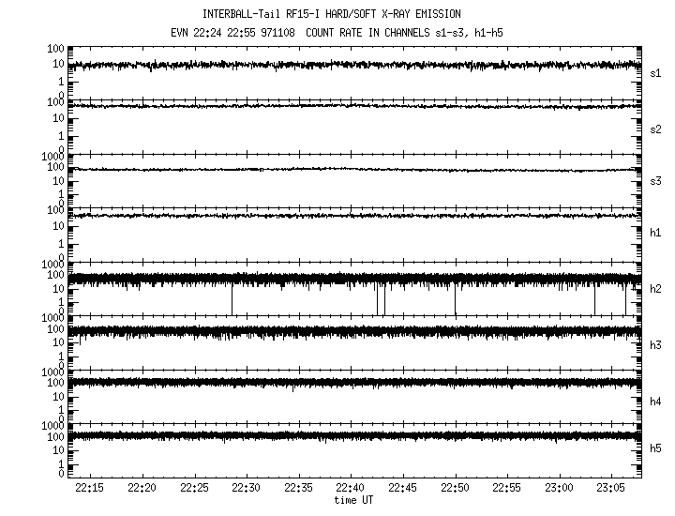
Task: Pick the 22:40 time tick label
Action: [351, 489]
